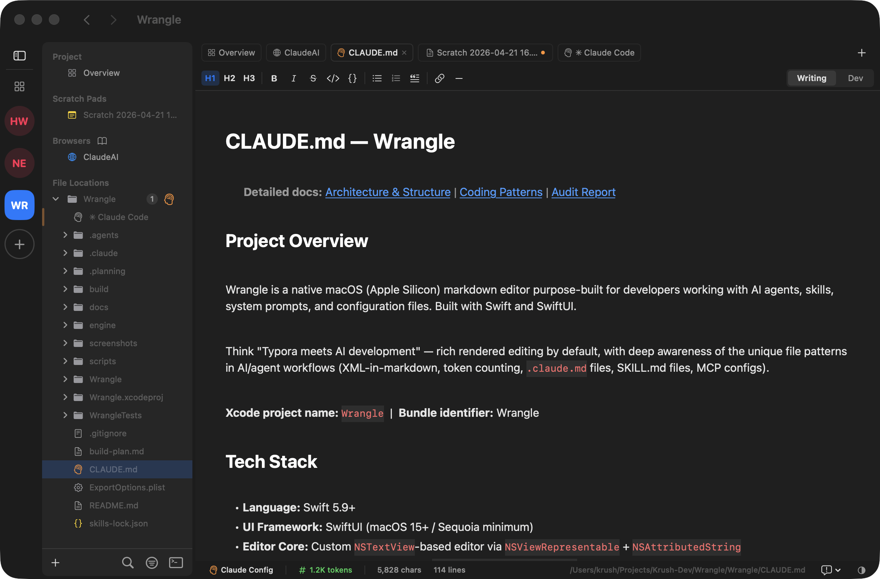Switch to the ClaudeAI tab

[x=296, y=53]
